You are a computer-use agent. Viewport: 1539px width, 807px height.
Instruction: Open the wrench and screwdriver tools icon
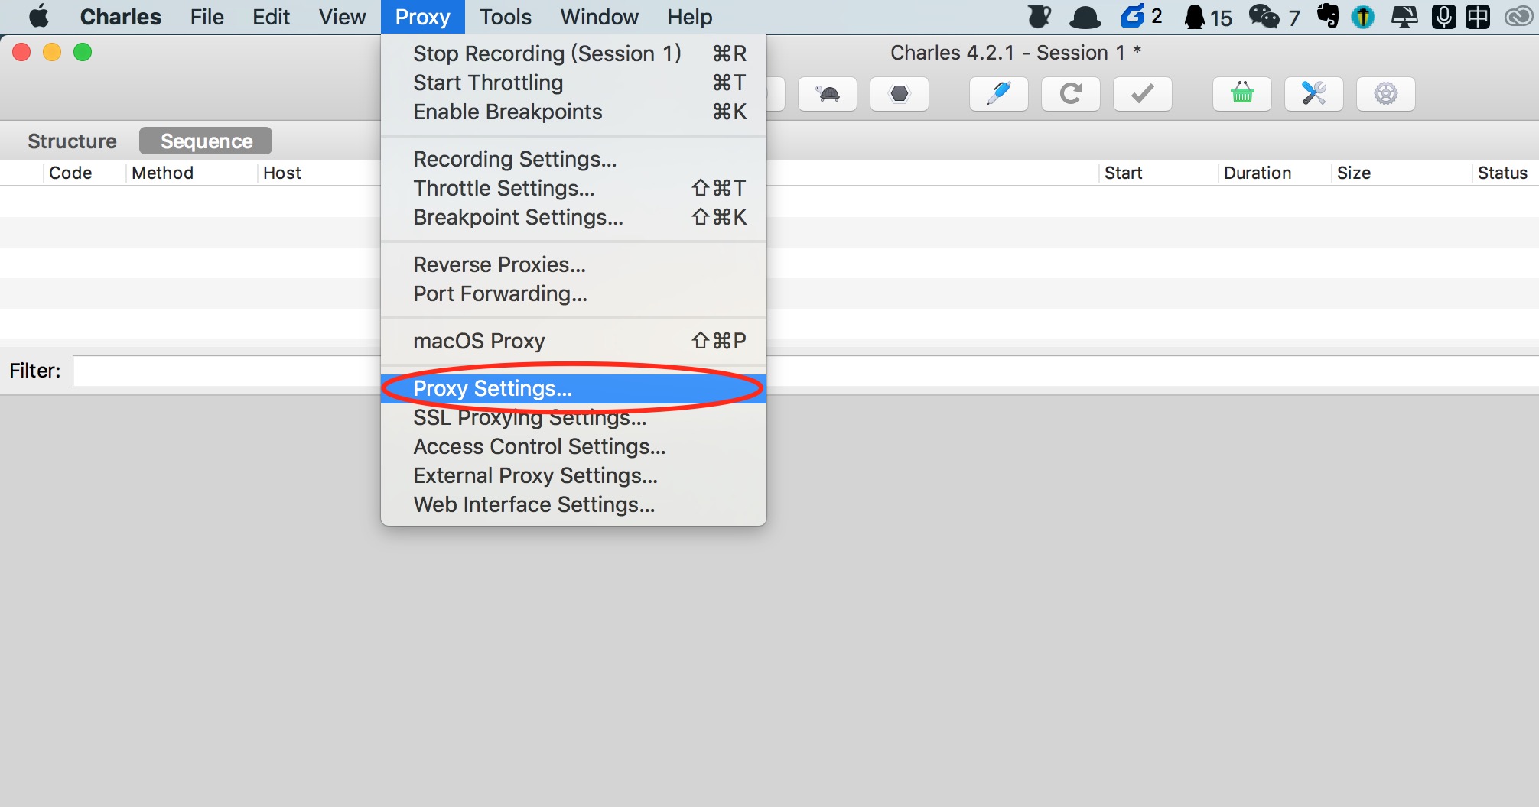[1314, 94]
